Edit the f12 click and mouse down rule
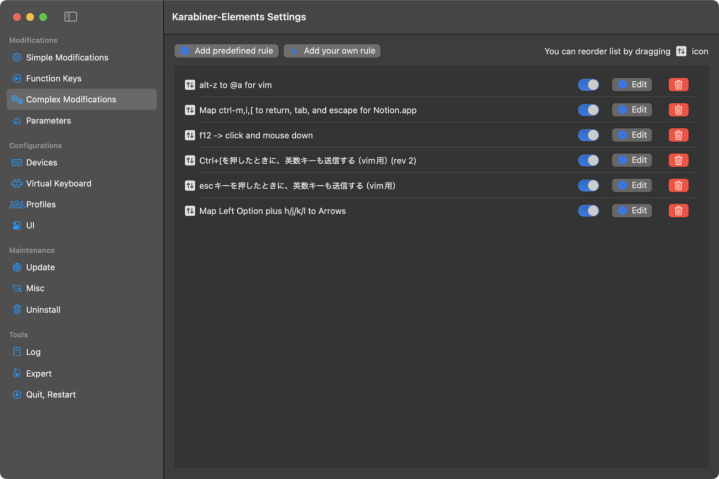The image size is (719, 479). point(632,135)
